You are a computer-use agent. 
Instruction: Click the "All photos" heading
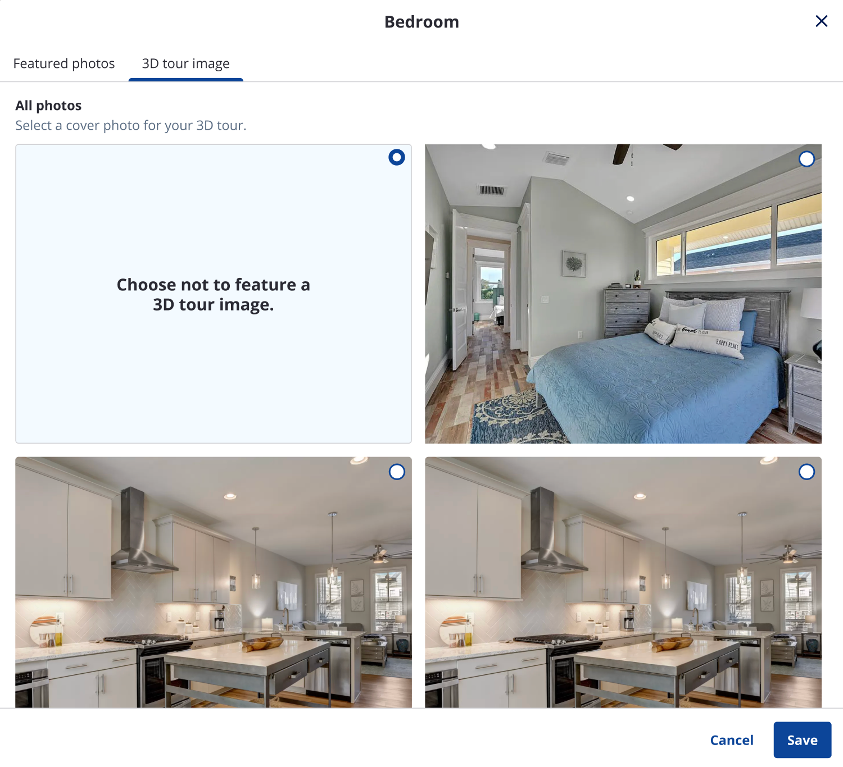(48, 106)
